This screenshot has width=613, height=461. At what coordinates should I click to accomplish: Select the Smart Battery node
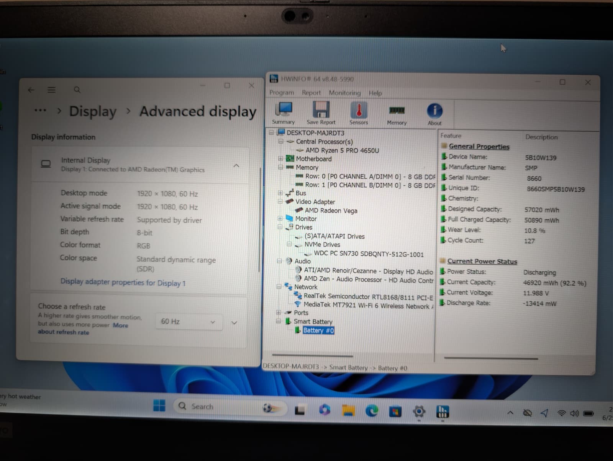tap(313, 322)
